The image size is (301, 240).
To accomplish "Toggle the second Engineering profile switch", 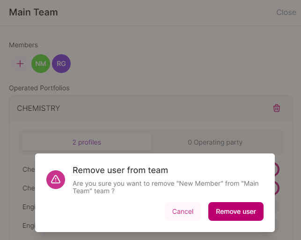I will coord(276,225).
